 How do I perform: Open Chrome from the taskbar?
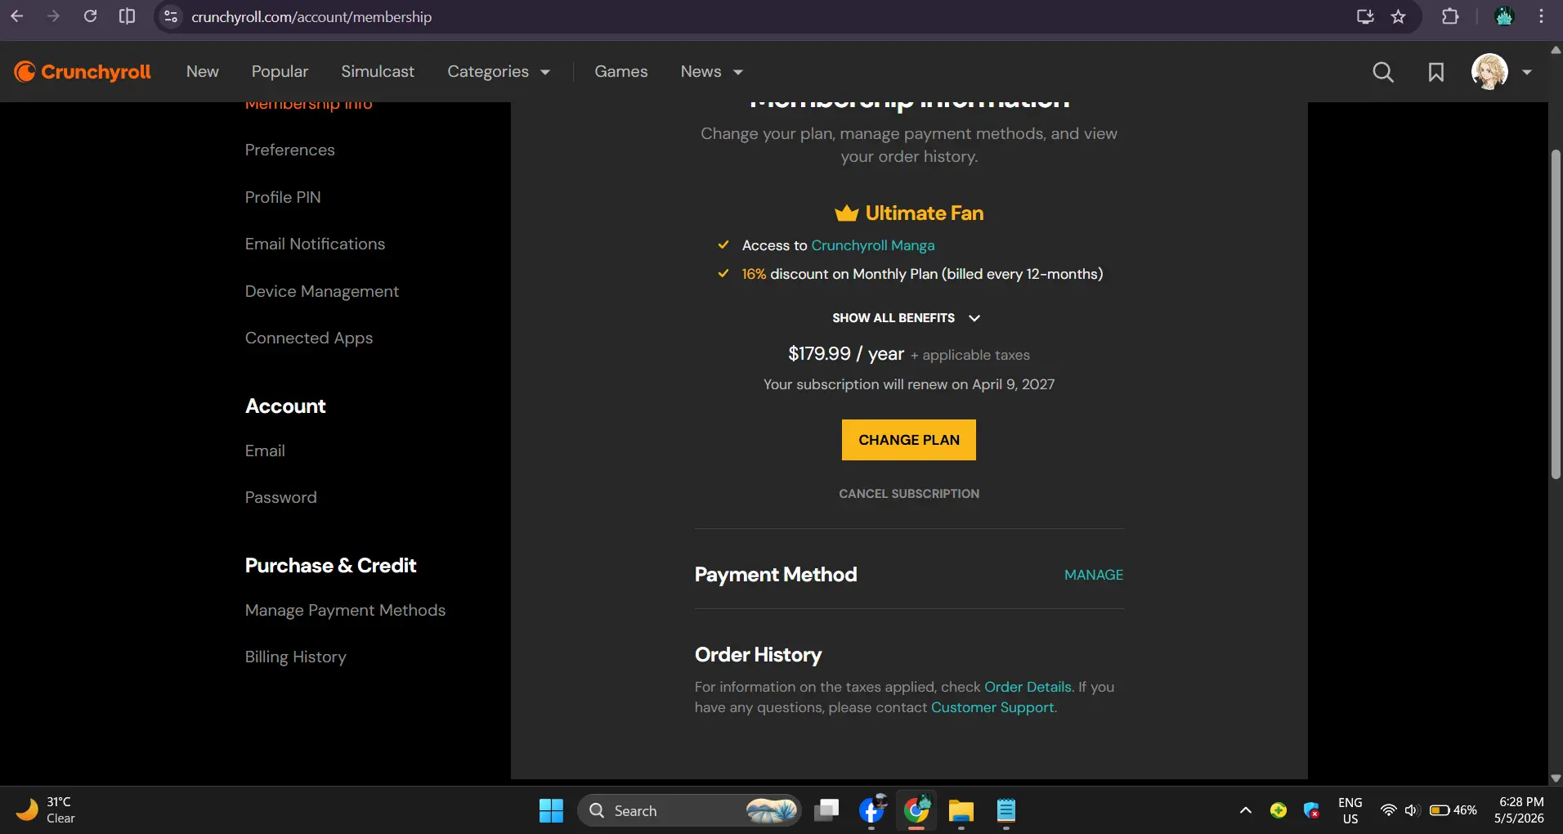coord(916,810)
